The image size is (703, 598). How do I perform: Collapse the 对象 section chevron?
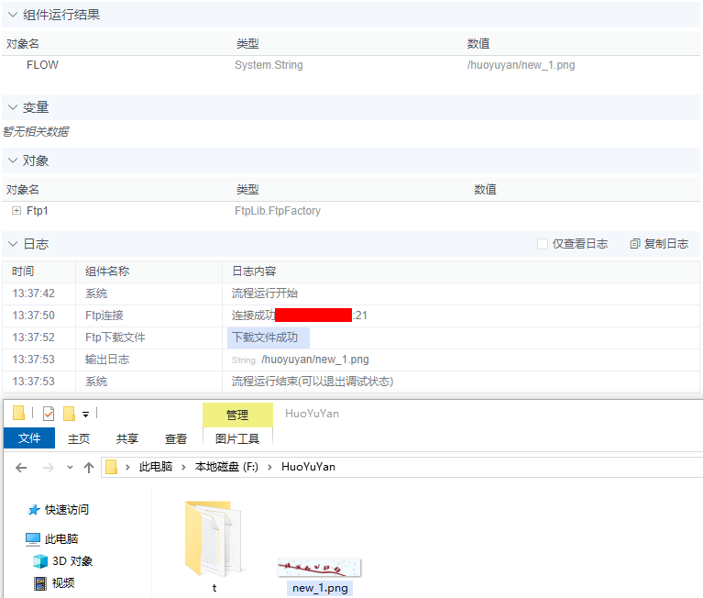click(13, 161)
